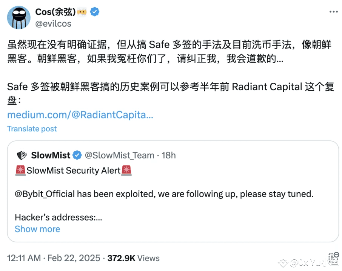Open the medium.com/@RadiantCapita... link
342x271 pixels.
pyautogui.click(x=80, y=115)
